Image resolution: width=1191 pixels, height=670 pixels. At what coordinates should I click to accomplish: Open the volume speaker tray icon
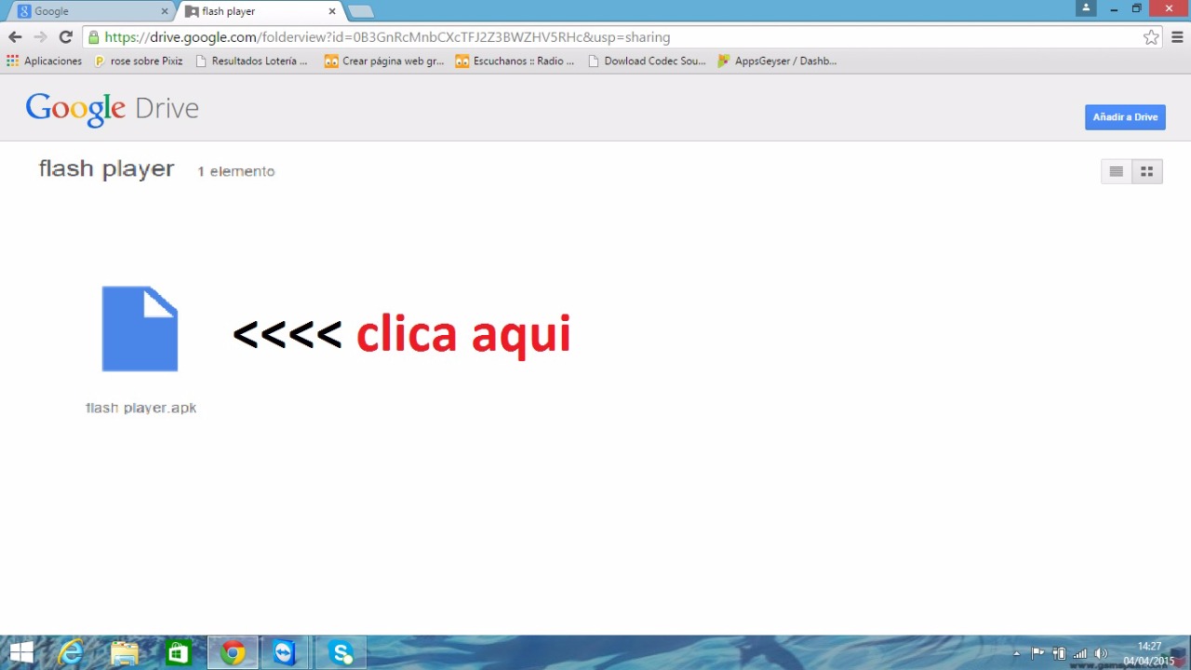[x=1102, y=654]
